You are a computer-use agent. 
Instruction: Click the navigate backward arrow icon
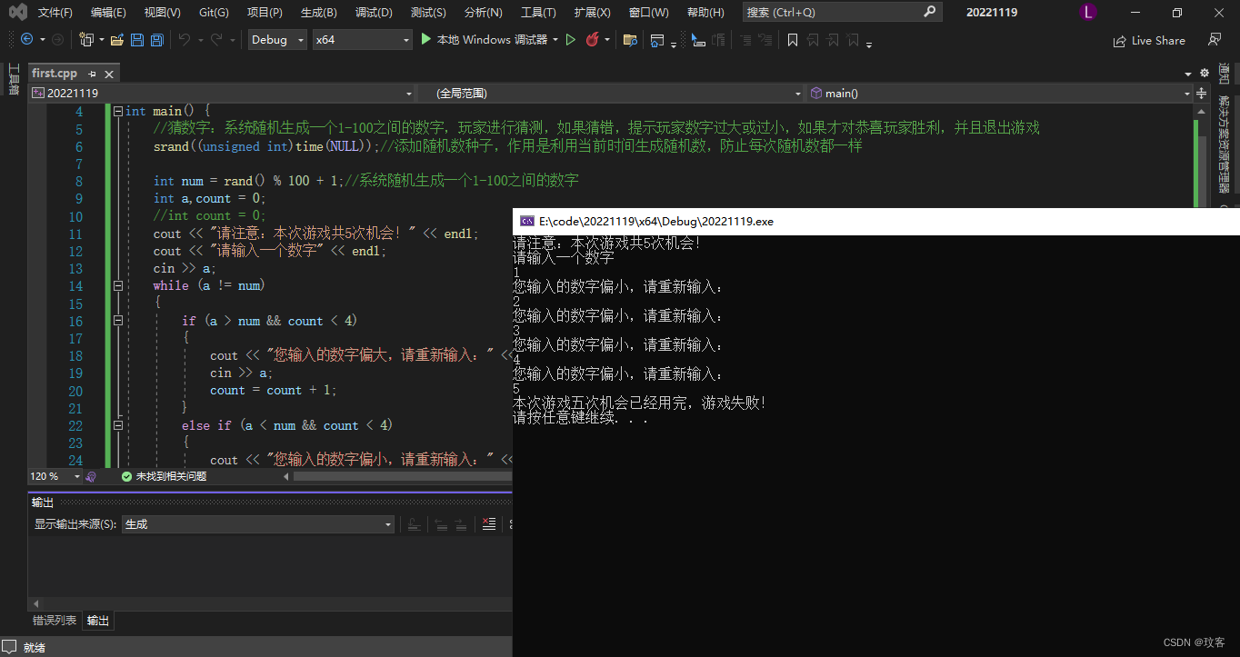click(x=26, y=40)
